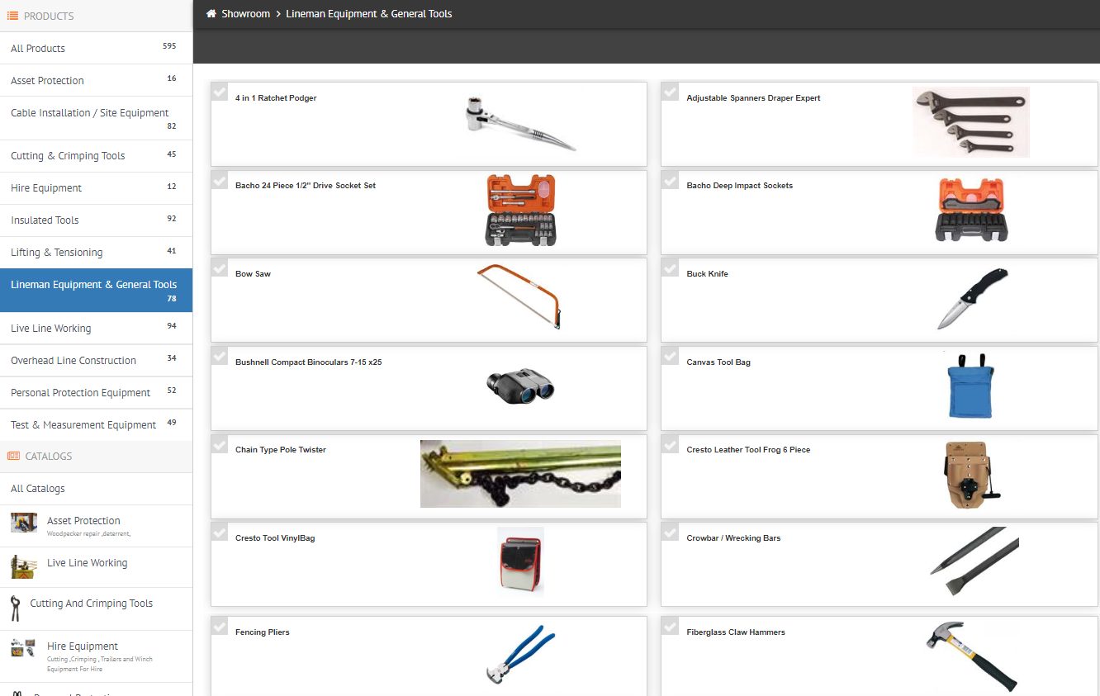Click the Cutting And Crimping Tools pliers icon

tap(15, 608)
